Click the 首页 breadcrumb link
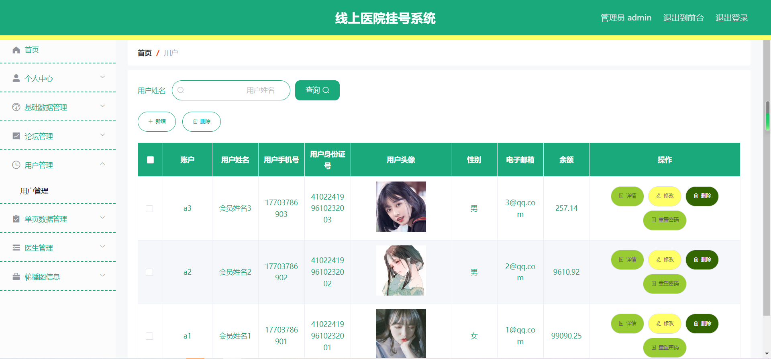Viewport: 771px width, 359px height. 145,53
